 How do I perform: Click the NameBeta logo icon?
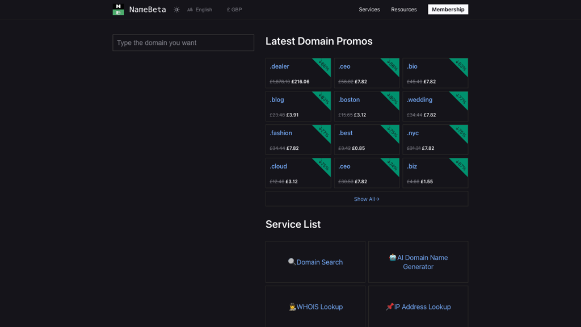(x=118, y=9)
